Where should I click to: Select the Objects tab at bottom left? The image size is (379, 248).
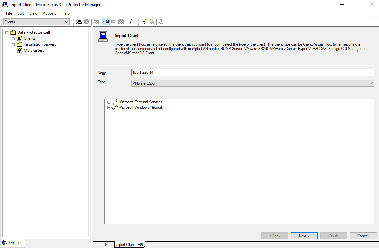pyautogui.click(x=12, y=243)
